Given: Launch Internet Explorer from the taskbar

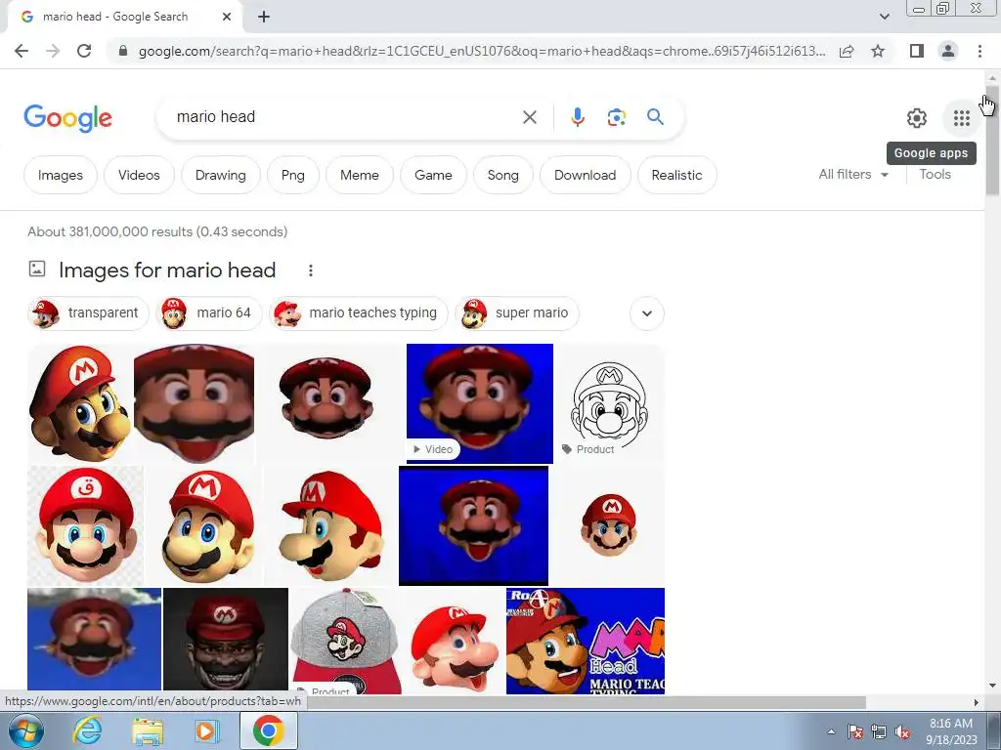Looking at the screenshot, I should pyautogui.click(x=87, y=730).
